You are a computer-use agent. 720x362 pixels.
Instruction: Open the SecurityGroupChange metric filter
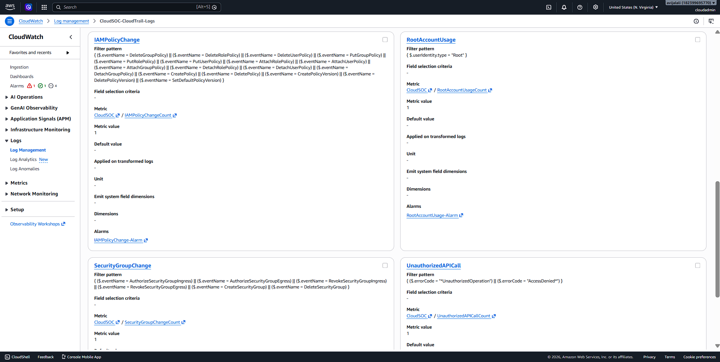(x=122, y=266)
